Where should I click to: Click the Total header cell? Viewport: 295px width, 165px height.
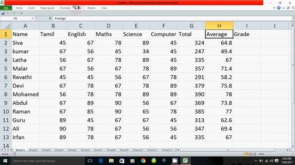pyautogui.click(x=192, y=34)
